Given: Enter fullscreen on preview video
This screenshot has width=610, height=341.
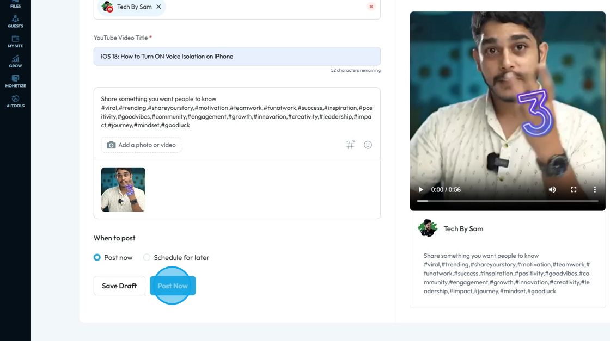Looking at the screenshot, I should click(574, 189).
